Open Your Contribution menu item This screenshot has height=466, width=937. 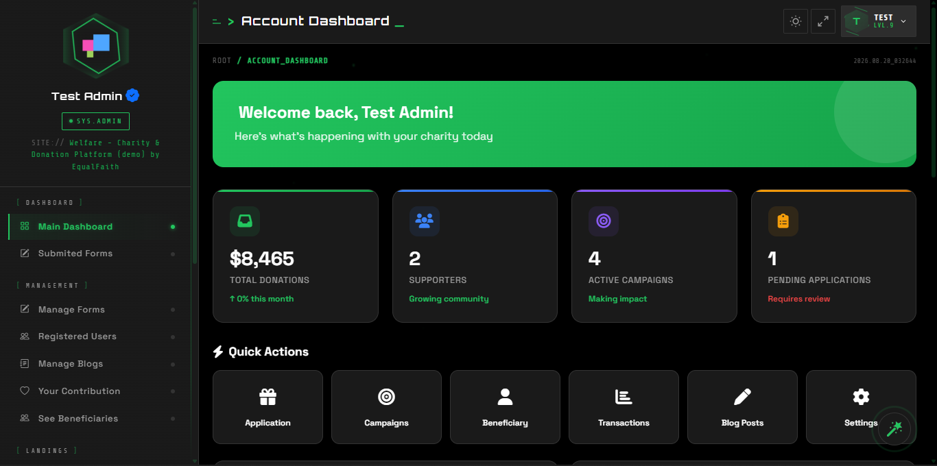pos(95,391)
